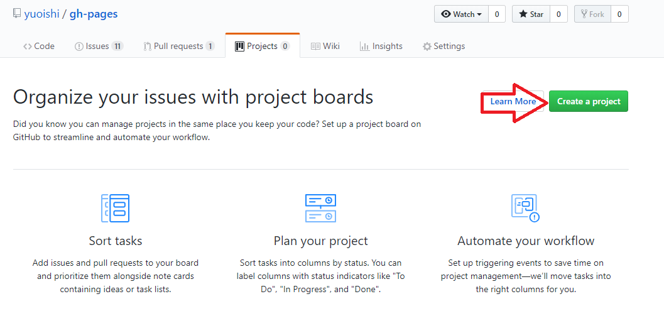This screenshot has width=664, height=311.
Task: Open the Pull requests tab
Action: coord(178,46)
